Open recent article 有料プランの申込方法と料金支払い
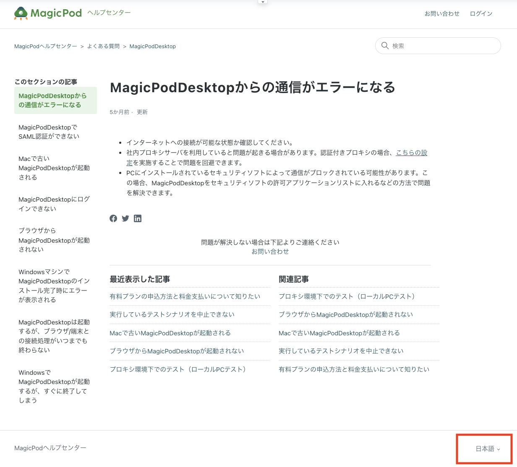The height and width of the screenshot is (467, 517). pos(185,296)
